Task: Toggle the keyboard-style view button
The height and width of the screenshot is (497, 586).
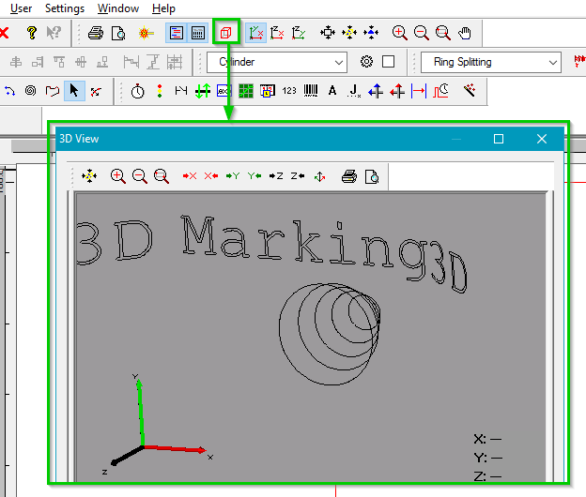Action: 198,33
